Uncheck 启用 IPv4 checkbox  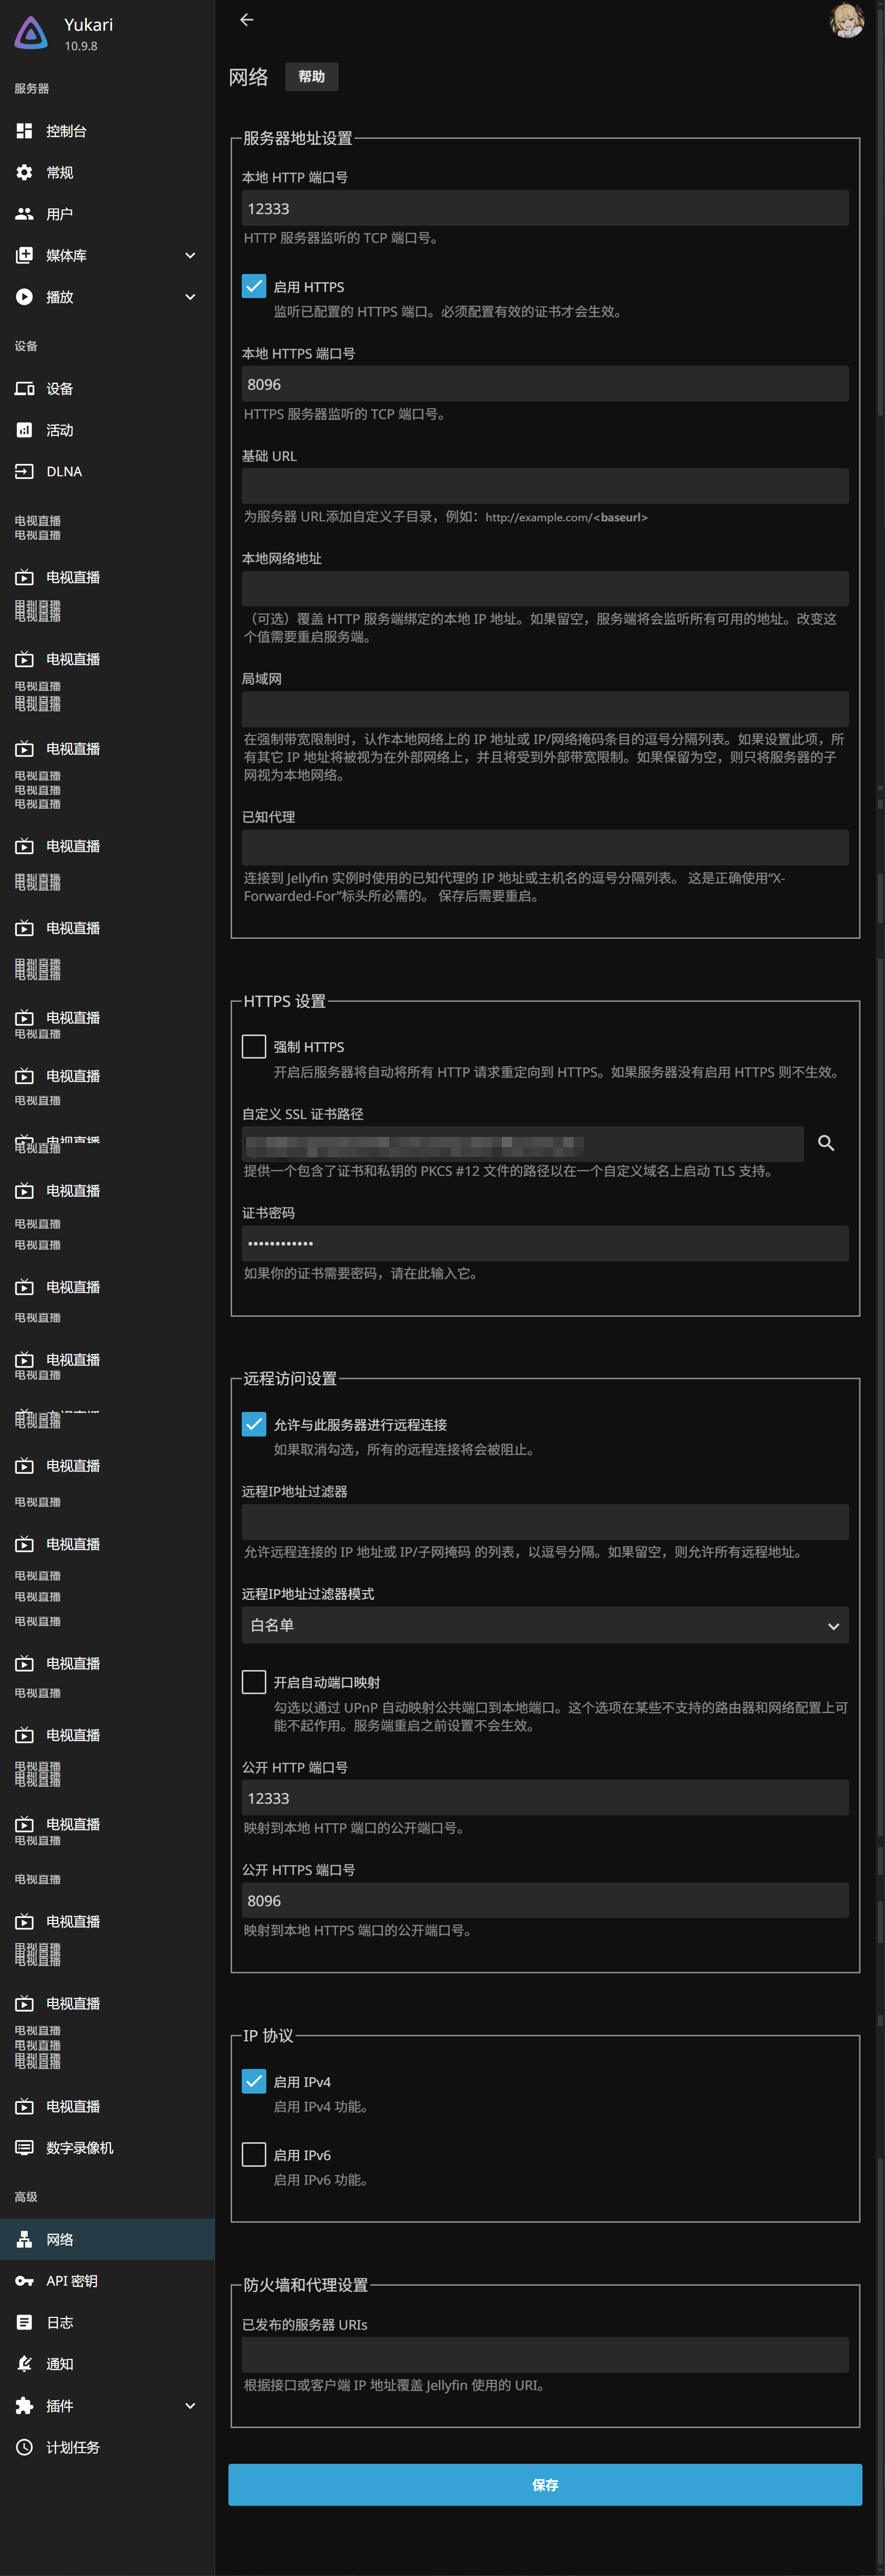click(254, 2081)
